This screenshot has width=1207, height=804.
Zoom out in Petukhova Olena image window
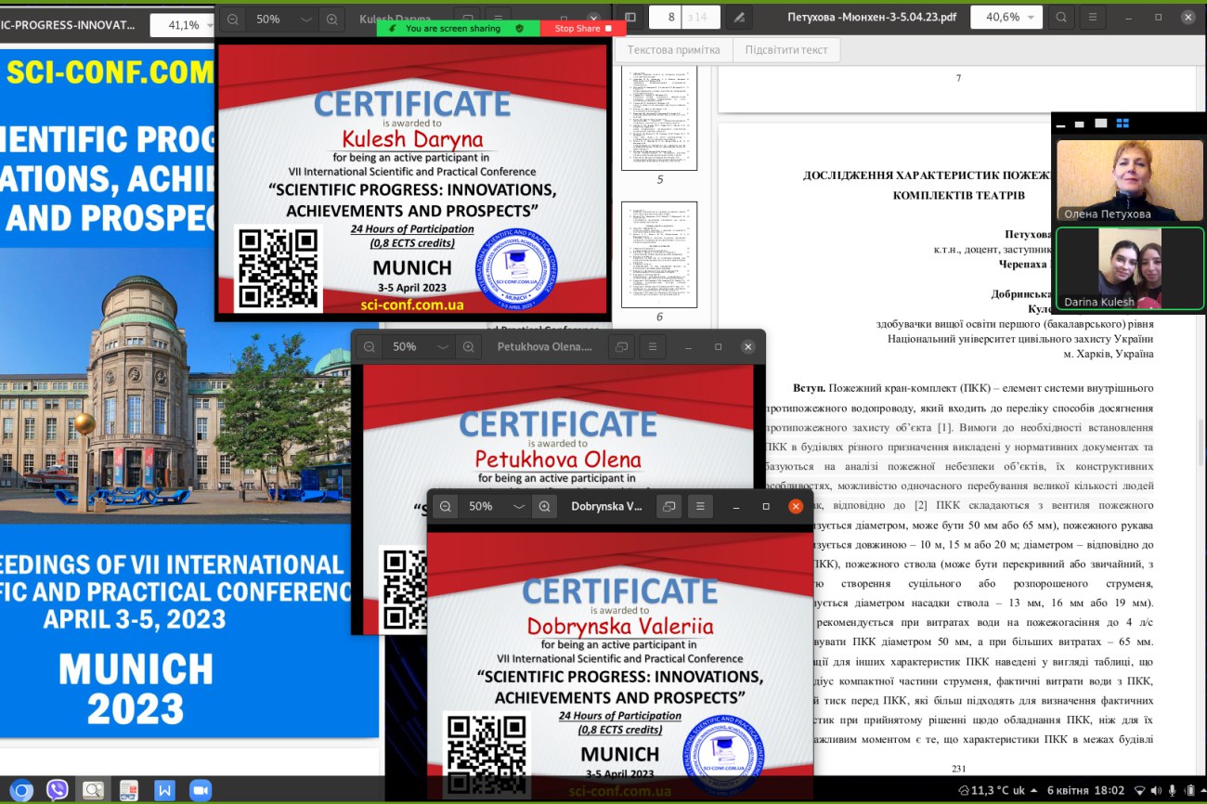click(370, 347)
